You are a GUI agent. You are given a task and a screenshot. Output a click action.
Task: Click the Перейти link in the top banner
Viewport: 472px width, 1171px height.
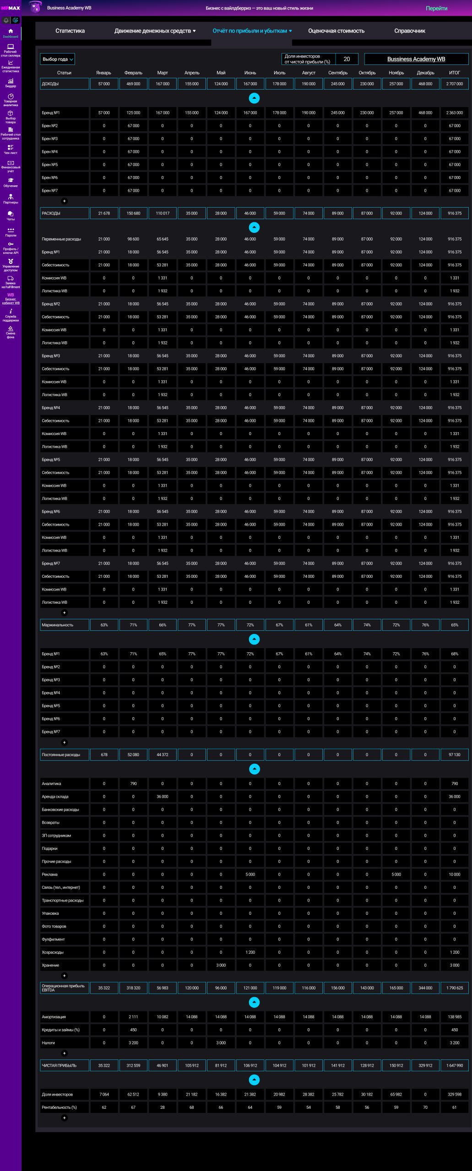[x=436, y=8]
